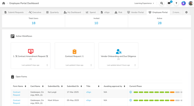Viewport: 194px width, 106px height.
Task: Sort table by Form Name column
Action: (25, 86)
